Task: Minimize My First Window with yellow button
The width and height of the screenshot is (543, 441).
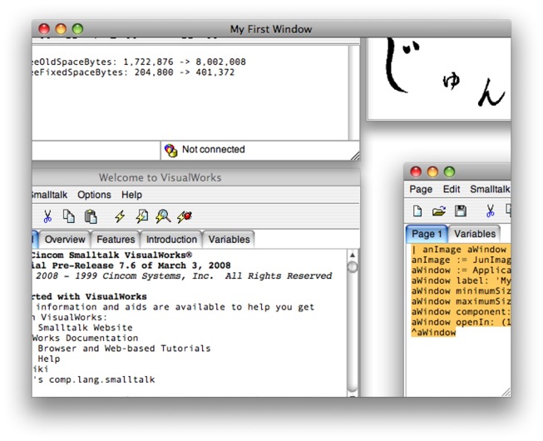Action: pyautogui.click(x=61, y=29)
